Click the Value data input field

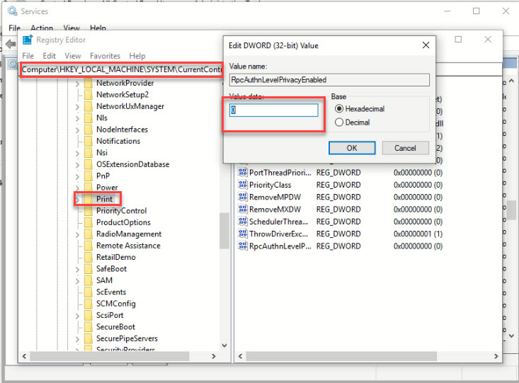(274, 110)
